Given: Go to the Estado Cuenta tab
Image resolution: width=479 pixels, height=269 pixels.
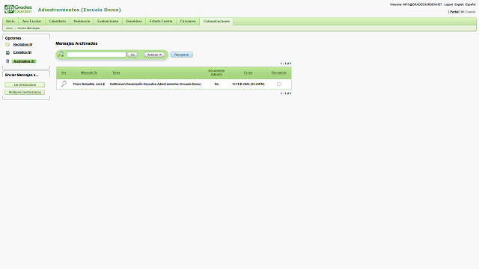Looking at the screenshot, I should tap(161, 21).
